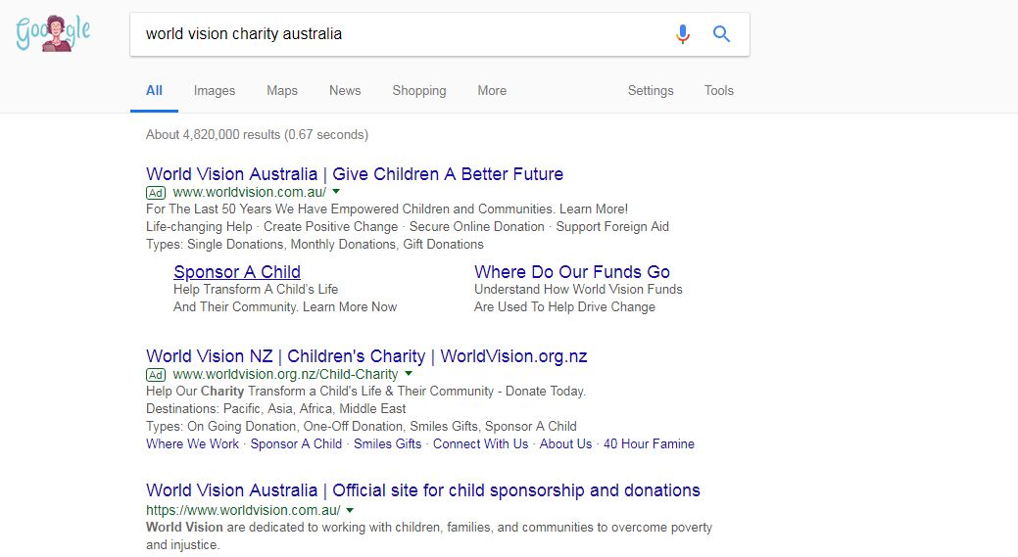Open the search Tools options
The width and height of the screenshot is (1018, 557).
point(718,90)
